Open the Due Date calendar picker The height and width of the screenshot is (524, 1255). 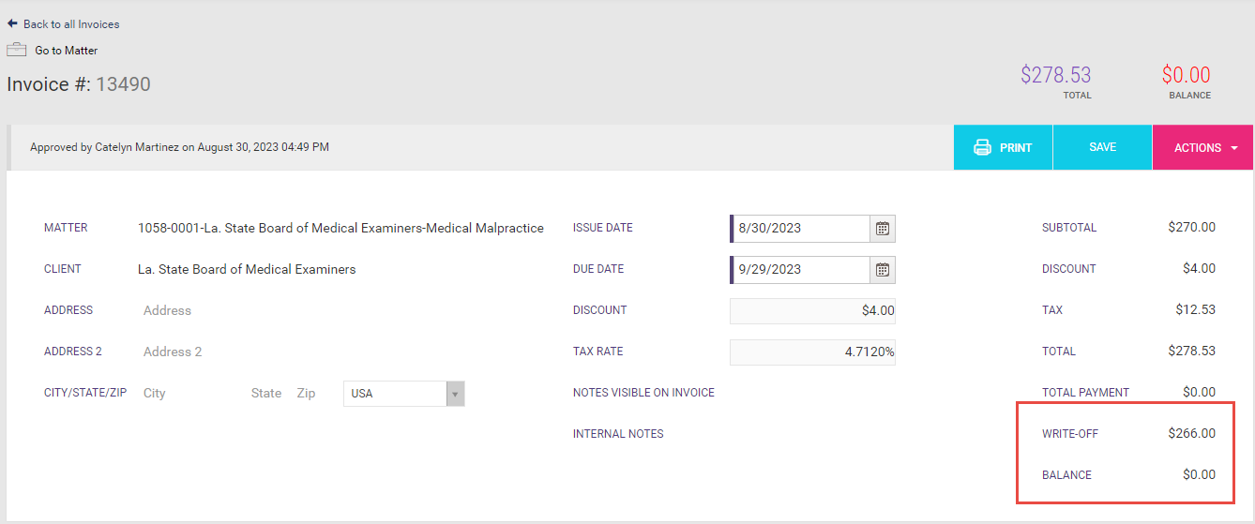tap(883, 269)
